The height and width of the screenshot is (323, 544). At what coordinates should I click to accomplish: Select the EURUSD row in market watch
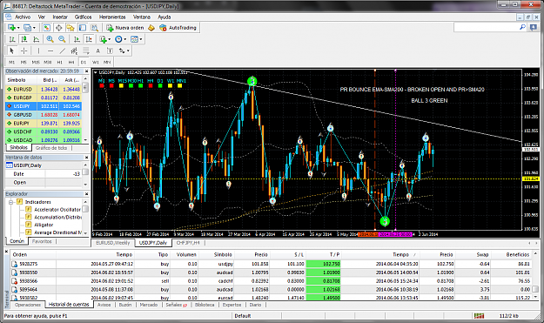pyautogui.click(x=44, y=89)
